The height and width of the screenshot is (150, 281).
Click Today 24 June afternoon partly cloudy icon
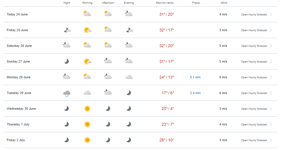(x=108, y=14)
